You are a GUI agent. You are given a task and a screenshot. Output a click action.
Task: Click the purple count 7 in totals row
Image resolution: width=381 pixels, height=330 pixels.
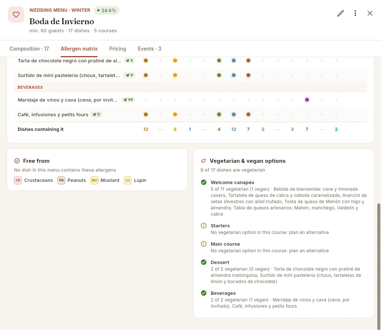[307, 129]
